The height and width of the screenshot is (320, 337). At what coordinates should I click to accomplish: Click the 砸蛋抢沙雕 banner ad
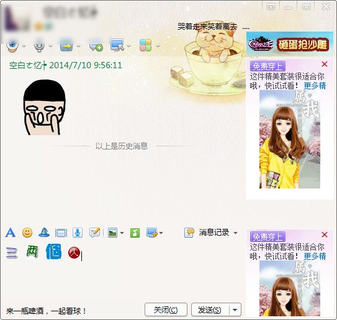click(290, 44)
